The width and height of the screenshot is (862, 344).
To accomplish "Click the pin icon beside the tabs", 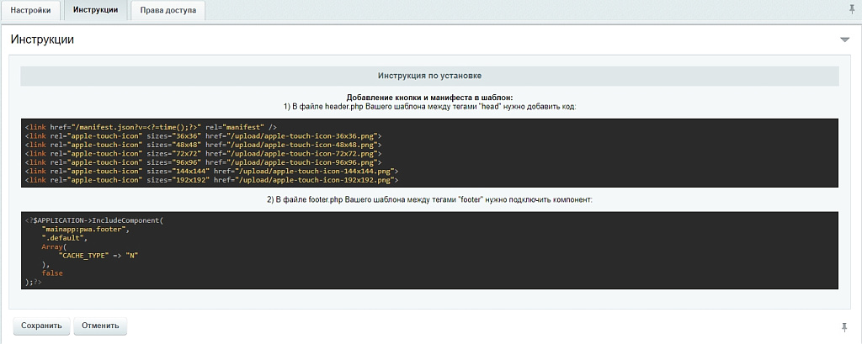I will [851, 8].
